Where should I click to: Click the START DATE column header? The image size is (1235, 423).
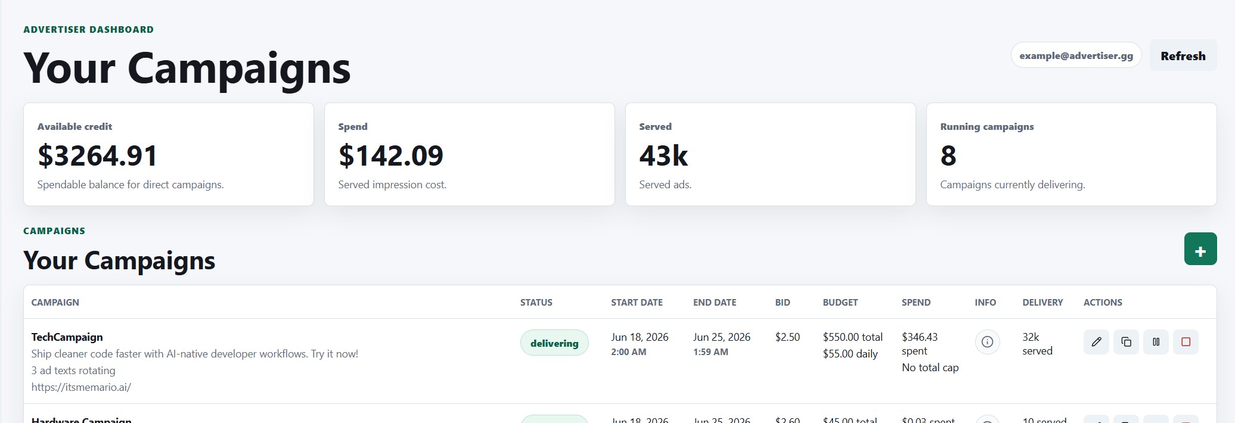637,303
